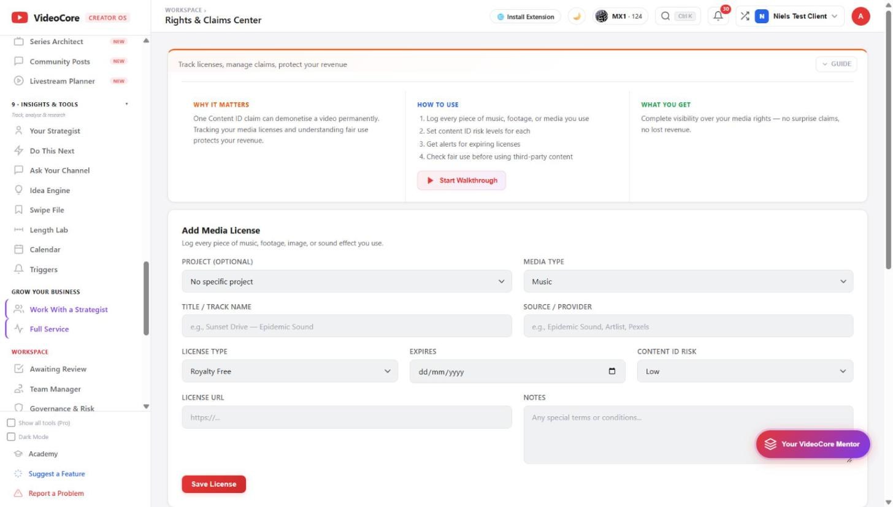The height and width of the screenshot is (507, 893).
Task: Go to Calendar in sidebar
Action: tap(45, 250)
